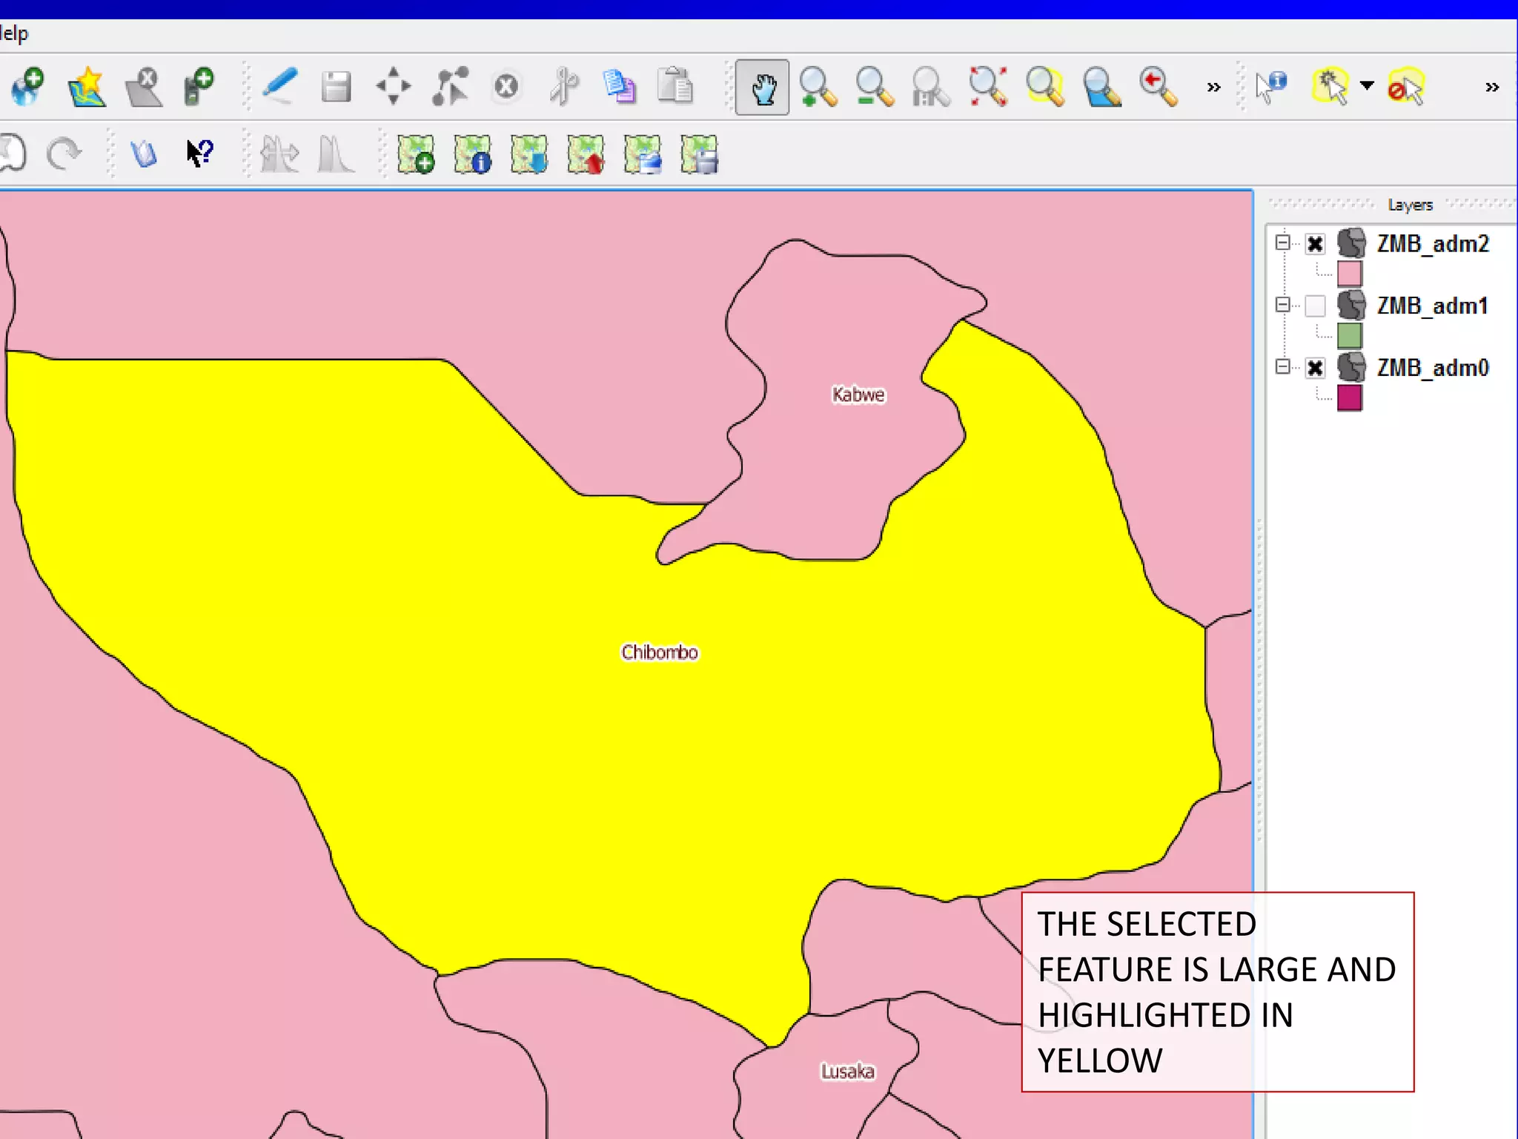Click the map icon with red up arrow

click(x=586, y=154)
